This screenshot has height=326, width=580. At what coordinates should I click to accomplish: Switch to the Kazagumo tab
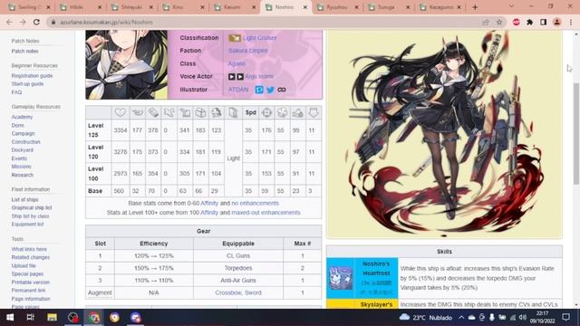440,7
